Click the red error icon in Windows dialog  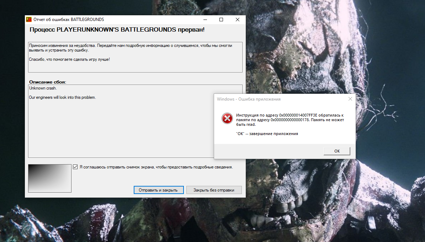point(227,118)
